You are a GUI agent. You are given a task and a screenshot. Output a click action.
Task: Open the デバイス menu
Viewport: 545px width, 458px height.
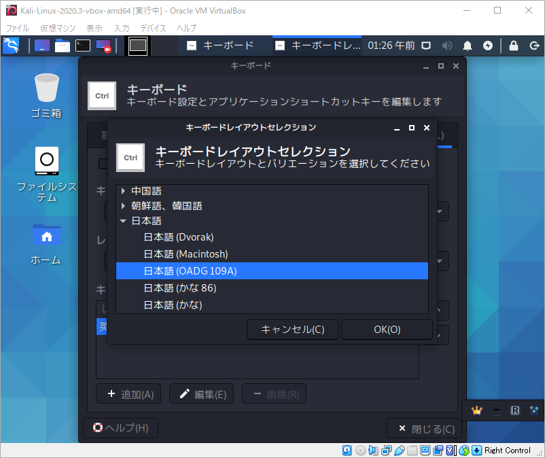[x=154, y=28]
